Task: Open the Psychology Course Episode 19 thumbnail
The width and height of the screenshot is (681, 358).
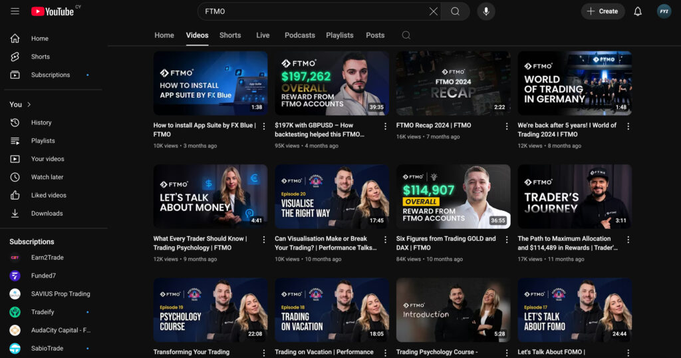Action: [x=210, y=310]
